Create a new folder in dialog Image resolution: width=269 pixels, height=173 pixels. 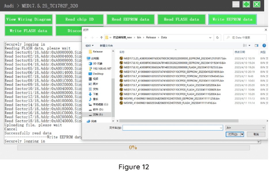click(106, 45)
